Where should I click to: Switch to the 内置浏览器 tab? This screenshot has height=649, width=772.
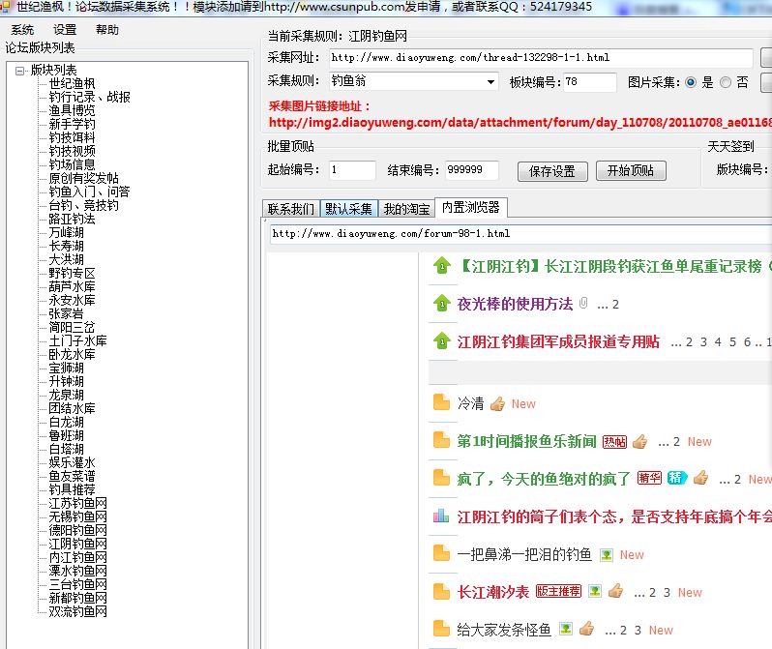pyautogui.click(x=471, y=207)
